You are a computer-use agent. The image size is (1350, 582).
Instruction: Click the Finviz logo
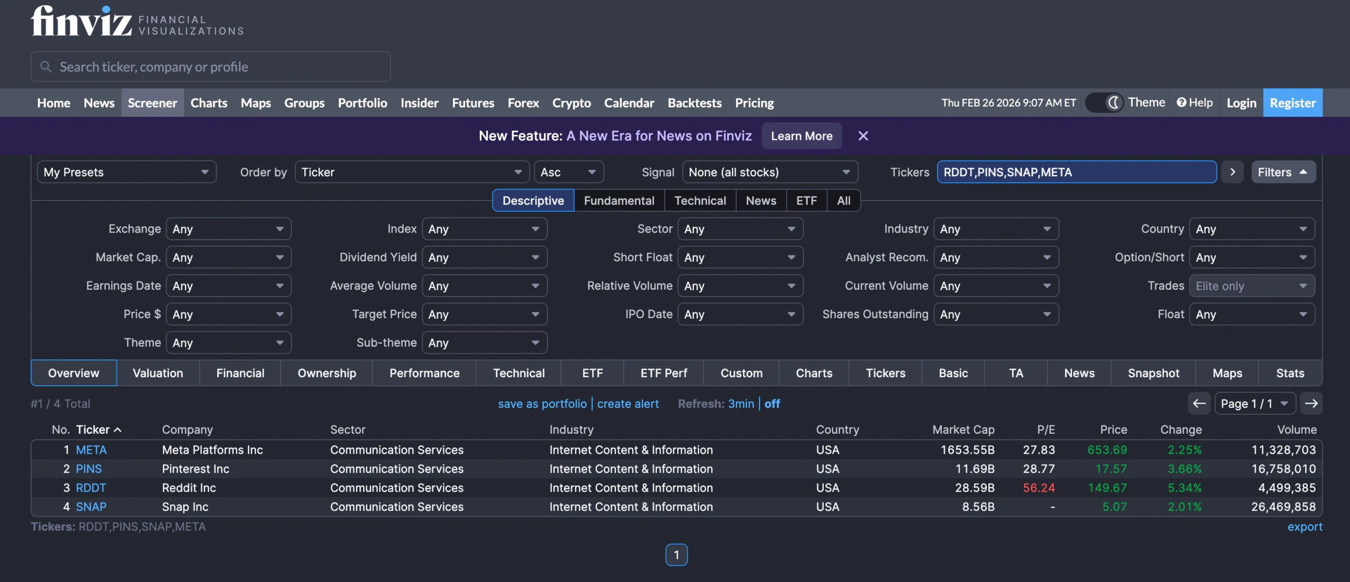pyautogui.click(x=82, y=22)
